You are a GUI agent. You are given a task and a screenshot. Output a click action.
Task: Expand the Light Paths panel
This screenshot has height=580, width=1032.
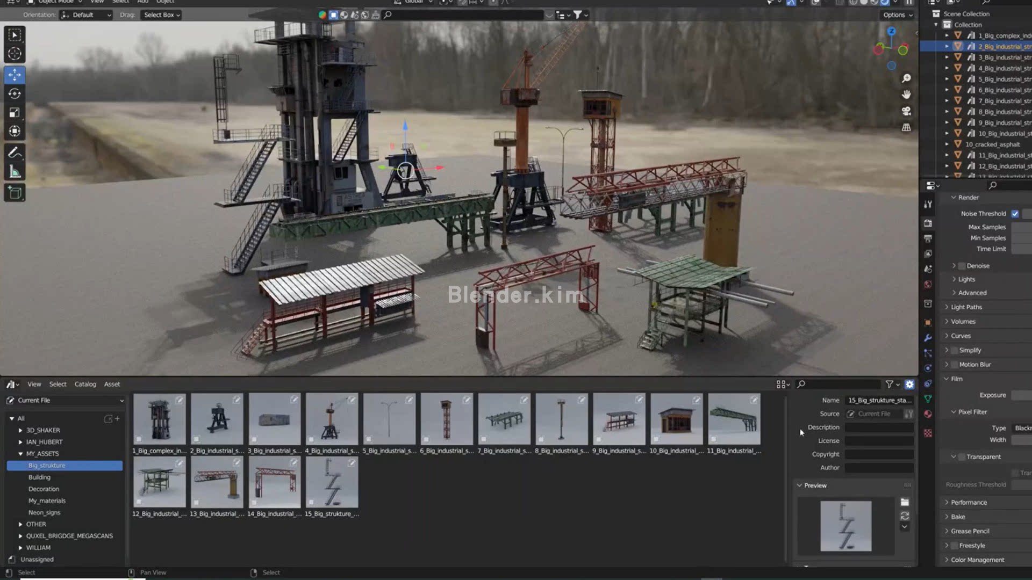click(966, 307)
